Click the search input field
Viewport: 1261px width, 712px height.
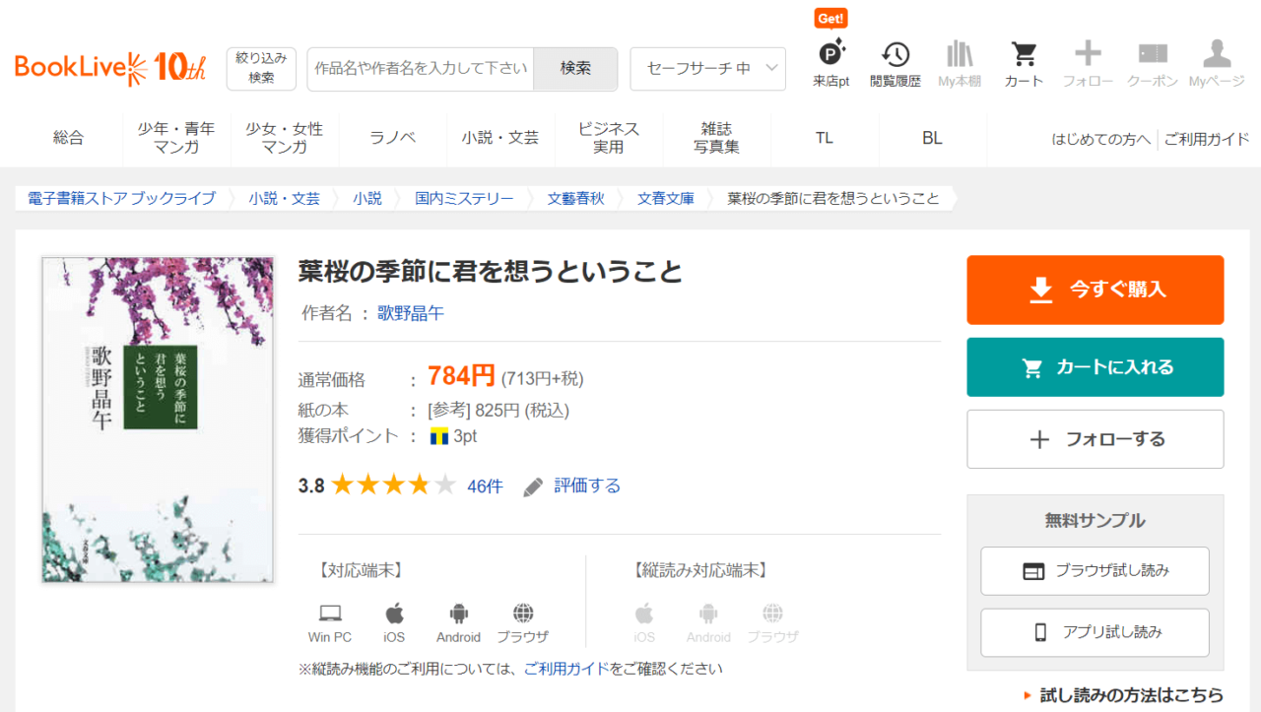pyautogui.click(x=421, y=69)
